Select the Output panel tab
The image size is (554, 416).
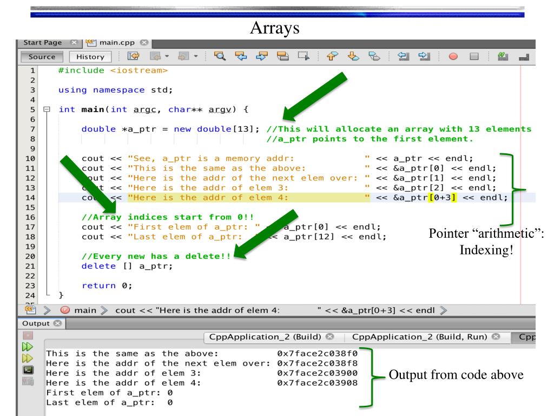(36, 323)
